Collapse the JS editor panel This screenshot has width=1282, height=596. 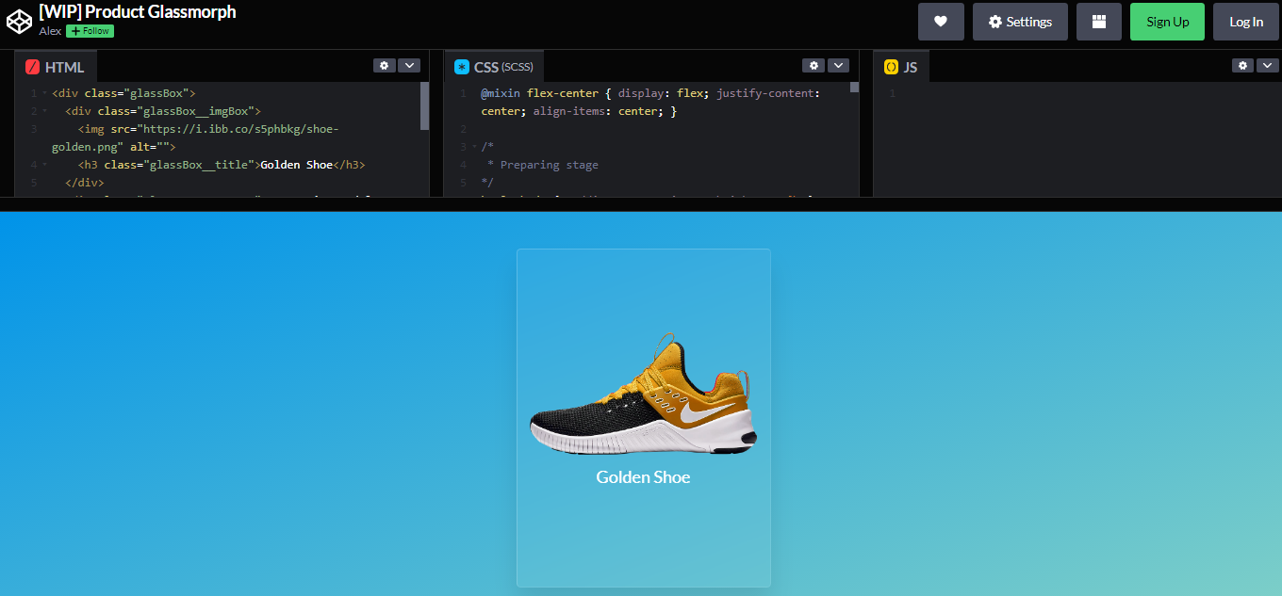(x=1267, y=65)
